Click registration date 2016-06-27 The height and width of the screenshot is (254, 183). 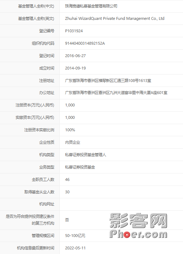(75, 56)
